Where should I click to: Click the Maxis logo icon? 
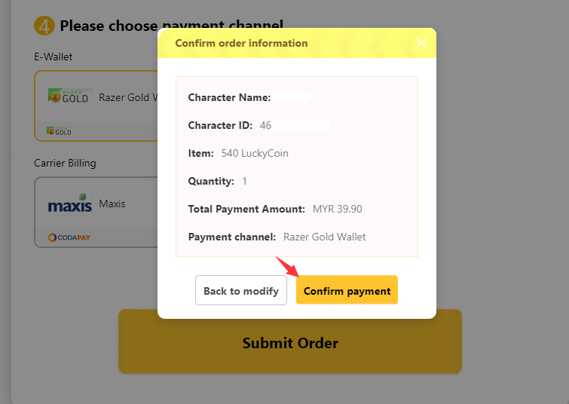[69, 204]
